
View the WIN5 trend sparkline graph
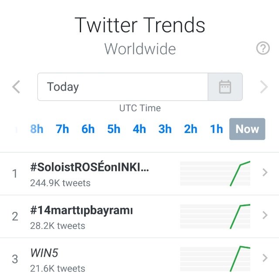[215, 259]
